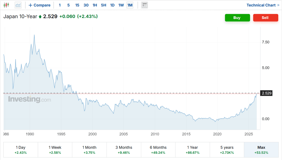
Task: Click the red Sell button
Action: point(265,18)
